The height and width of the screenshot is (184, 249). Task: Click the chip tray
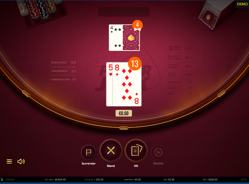42,13
